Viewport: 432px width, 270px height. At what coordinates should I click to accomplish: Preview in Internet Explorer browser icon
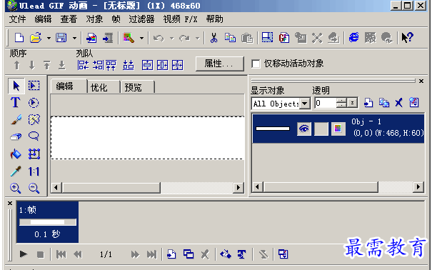353,37
